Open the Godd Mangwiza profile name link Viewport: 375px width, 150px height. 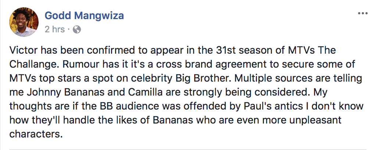pyautogui.click(x=84, y=15)
